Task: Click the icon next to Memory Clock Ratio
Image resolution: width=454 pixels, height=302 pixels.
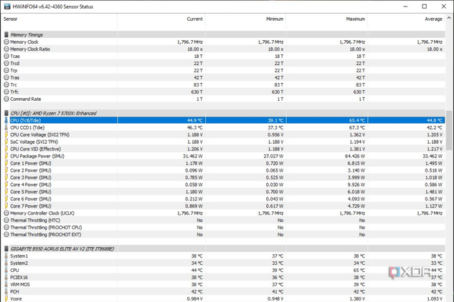Action: pyautogui.click(x=6, y=49)
